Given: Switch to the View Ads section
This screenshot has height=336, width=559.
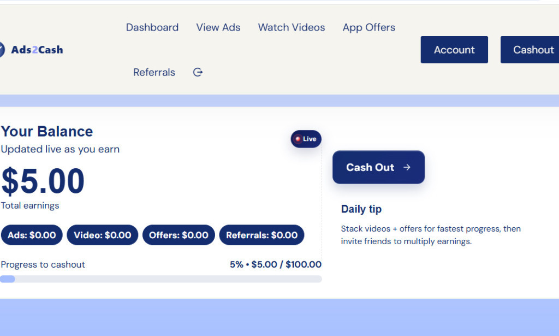Looking at the screenshot, I should coord(218,27).
